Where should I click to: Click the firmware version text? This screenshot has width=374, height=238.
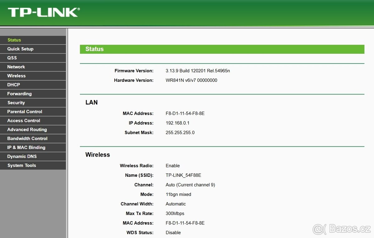point(198,71)
